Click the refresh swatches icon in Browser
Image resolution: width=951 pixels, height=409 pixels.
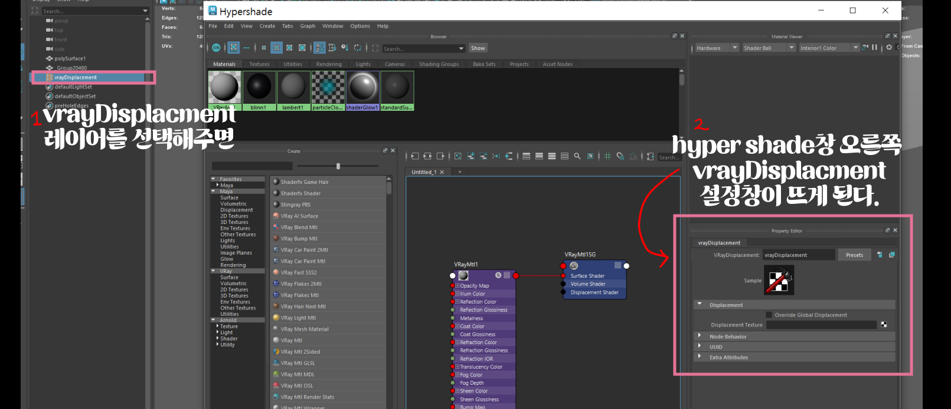click(358, 48)
